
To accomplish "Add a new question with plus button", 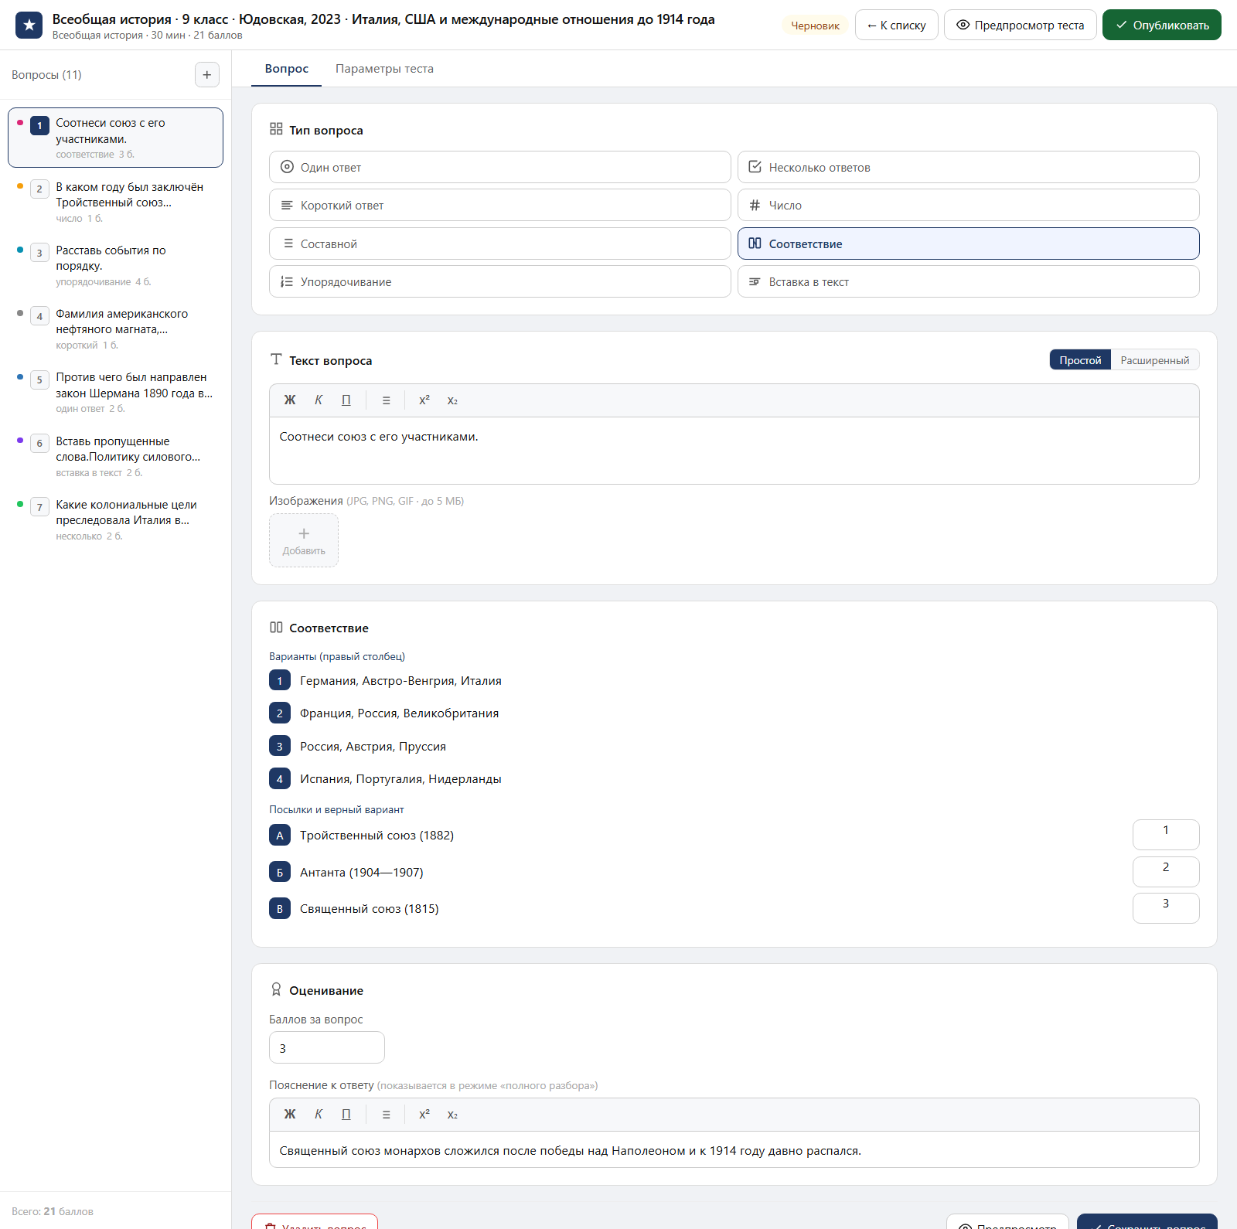I will click(206, 75).
